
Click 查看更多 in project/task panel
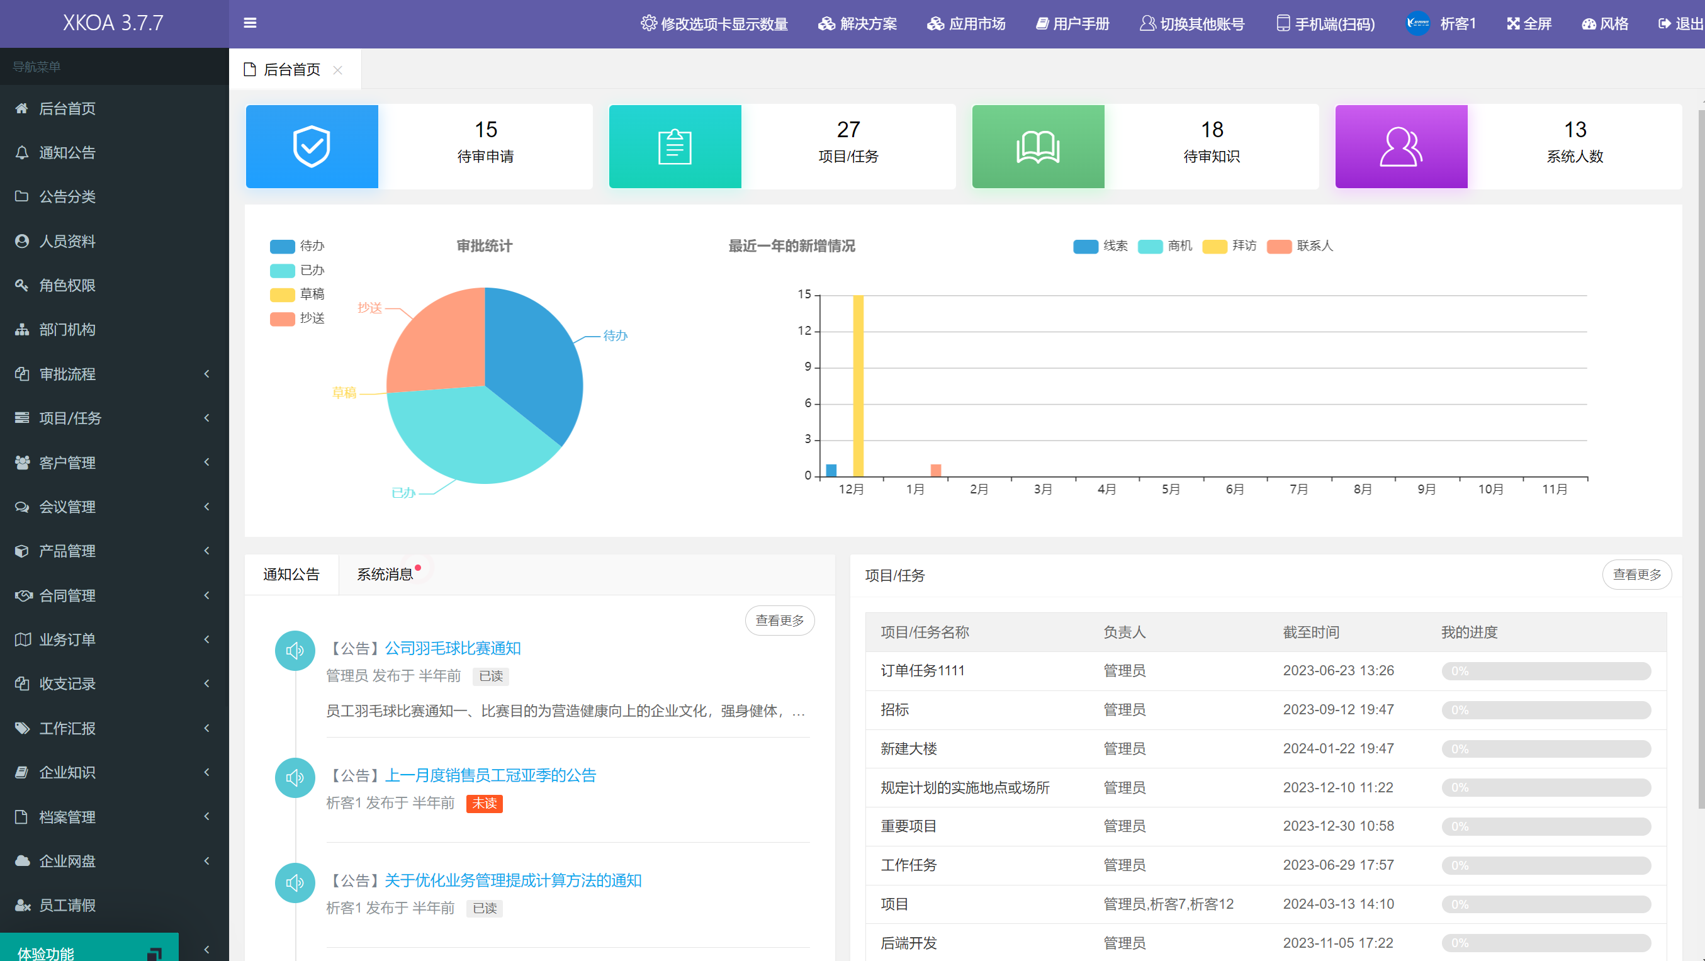[x=1636, y=575]
